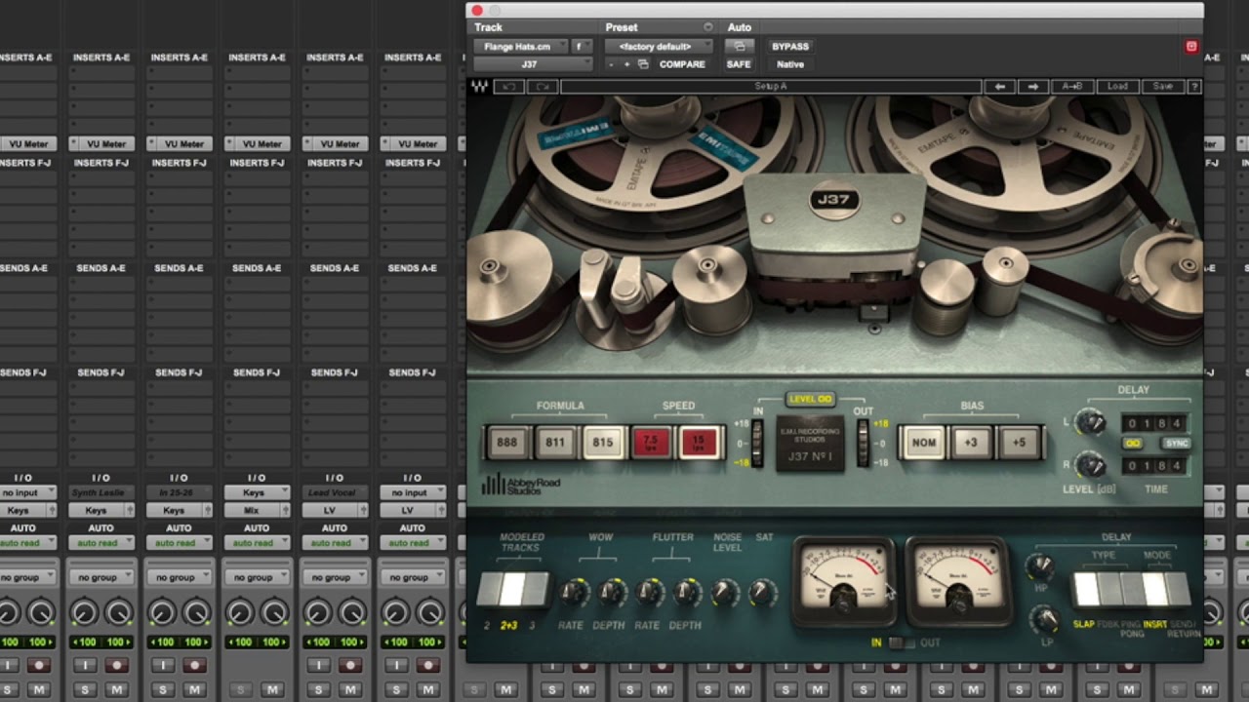
Task: Click the right VU meter
Action: [x=959, y=580]
